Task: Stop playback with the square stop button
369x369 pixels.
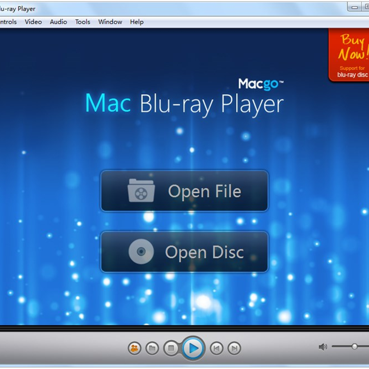Action: [171, 348]
